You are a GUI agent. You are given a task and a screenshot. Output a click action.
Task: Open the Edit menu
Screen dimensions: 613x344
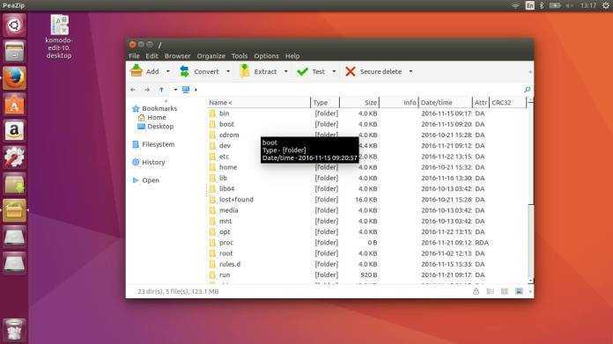point(151,55)
